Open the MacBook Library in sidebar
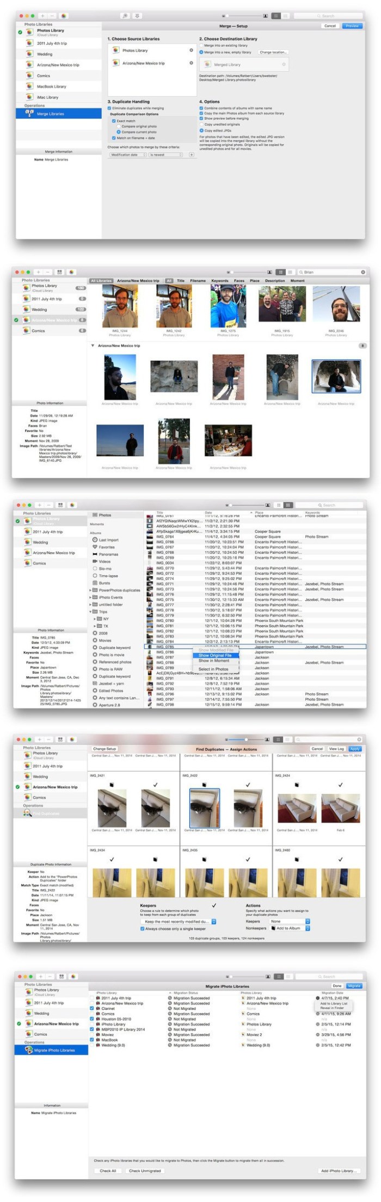This screenshot has width=381, height=1202. pos(51,87)
